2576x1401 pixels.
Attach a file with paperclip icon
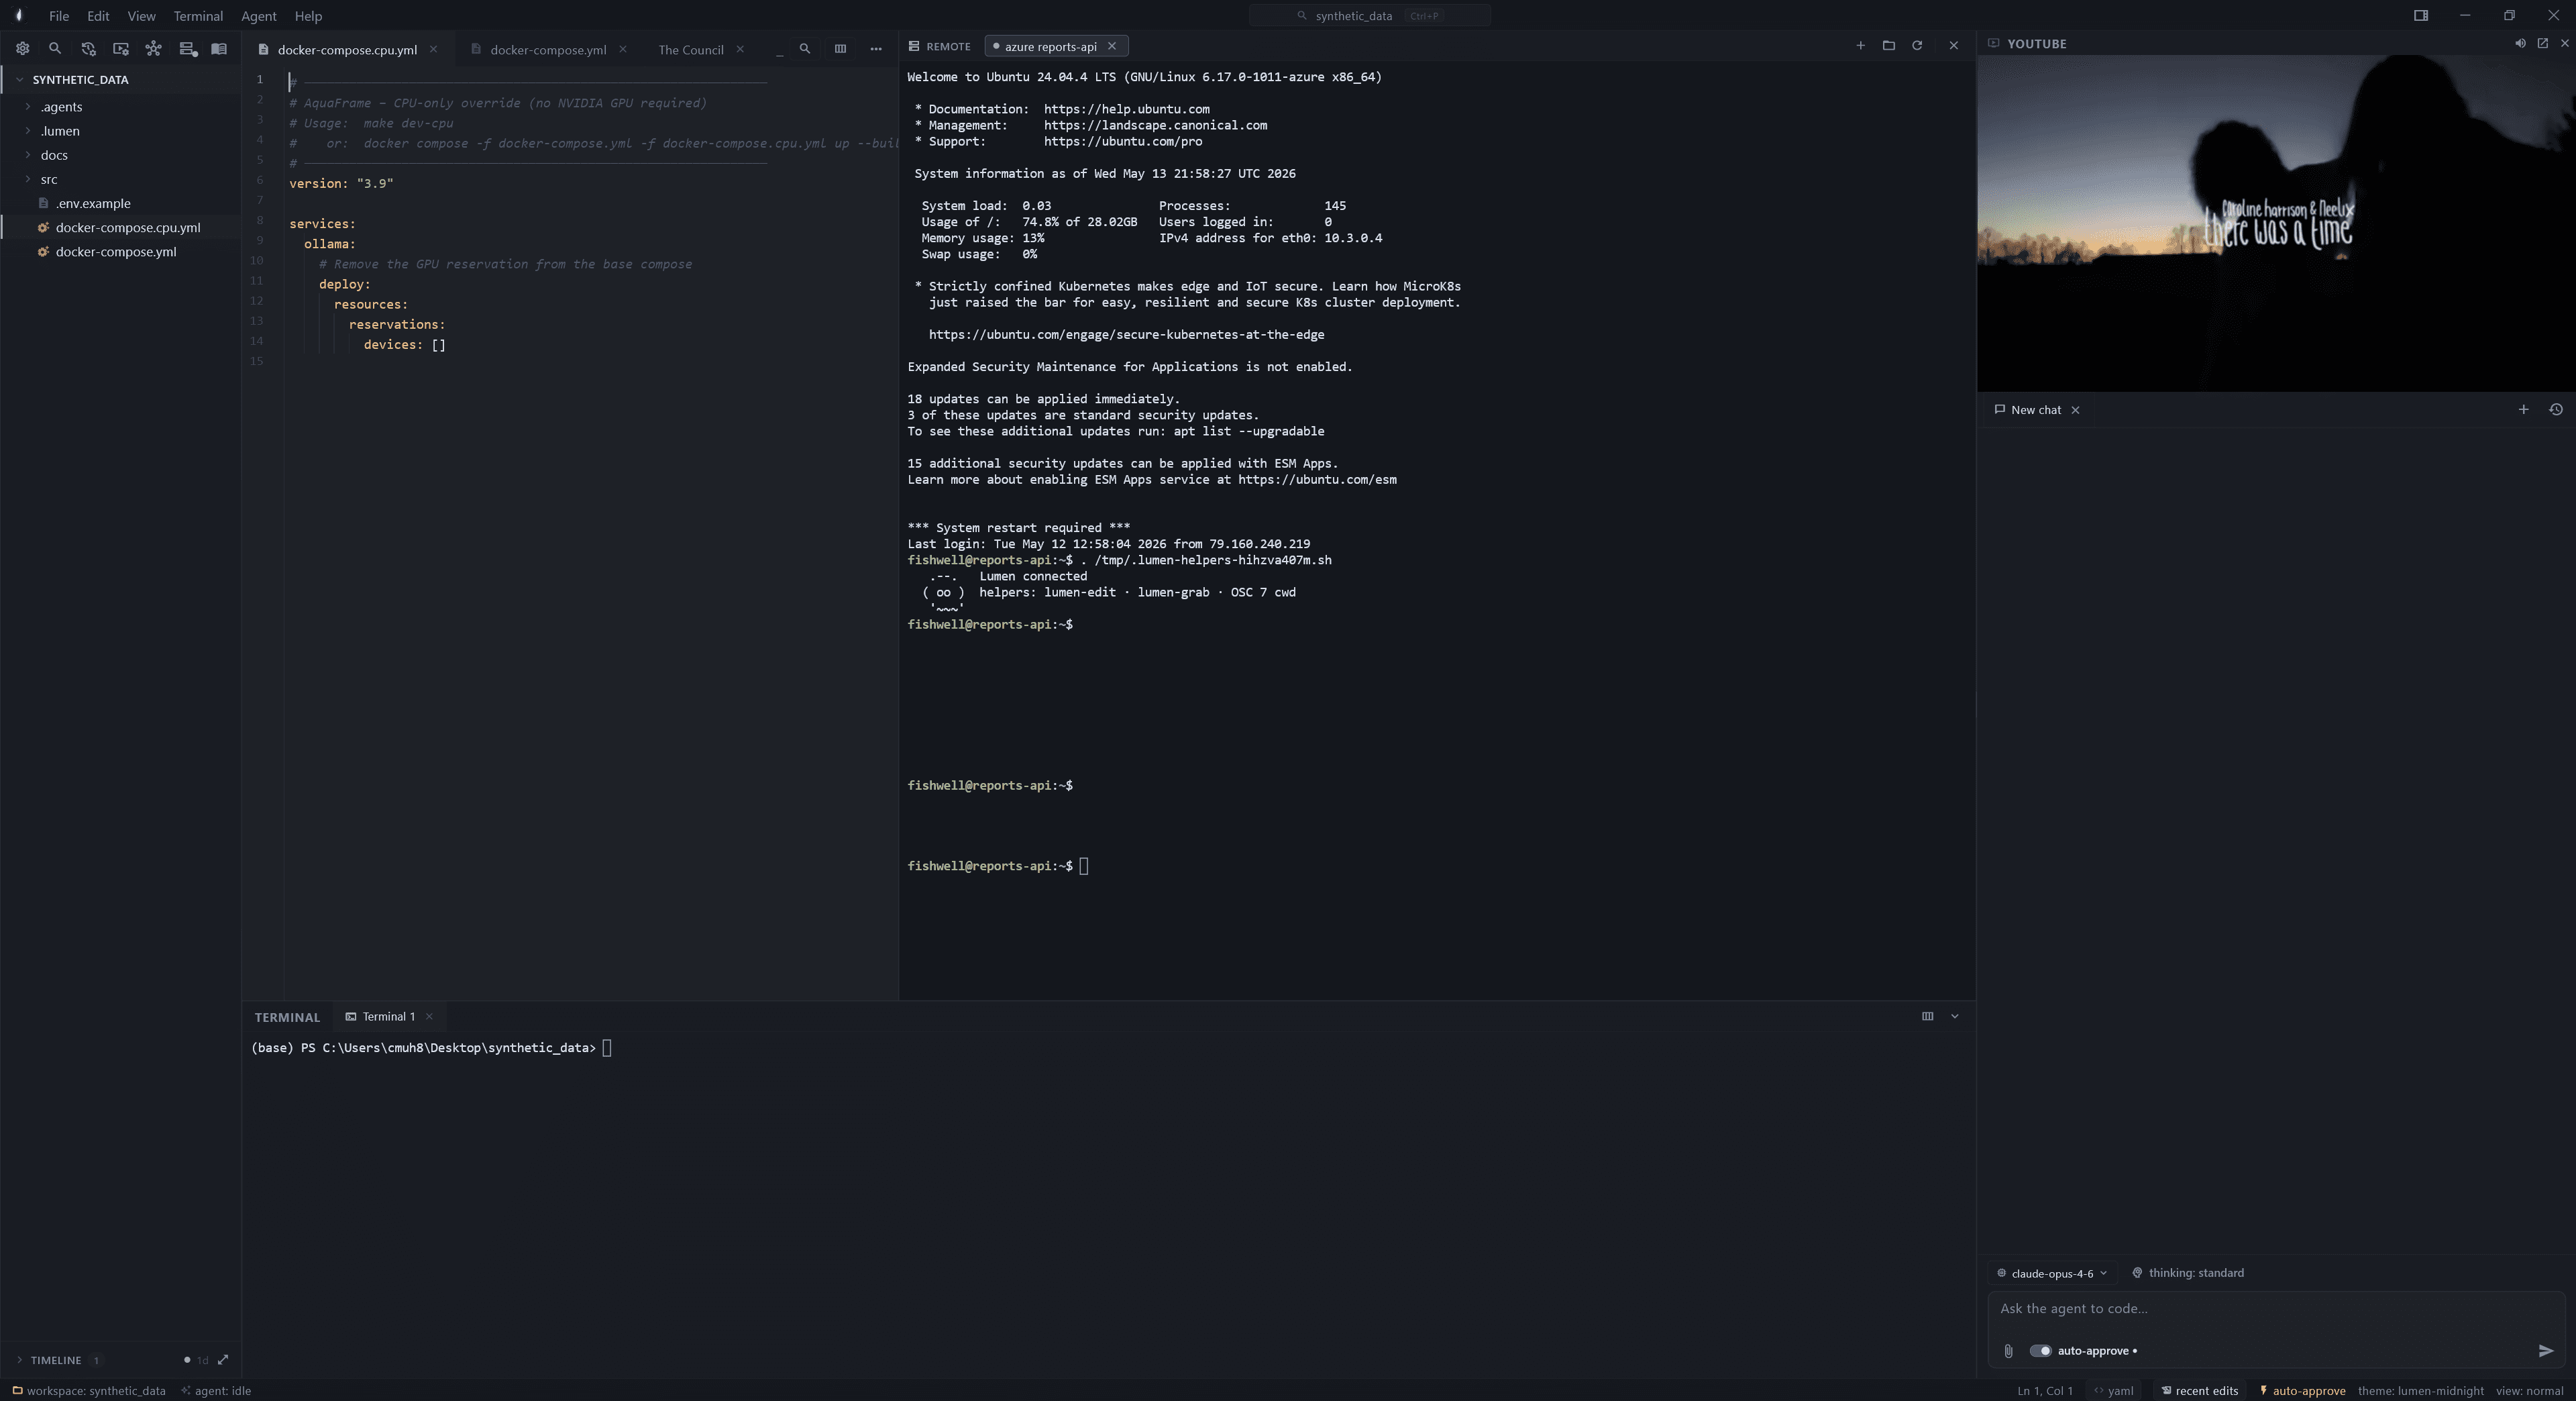2008,1351
